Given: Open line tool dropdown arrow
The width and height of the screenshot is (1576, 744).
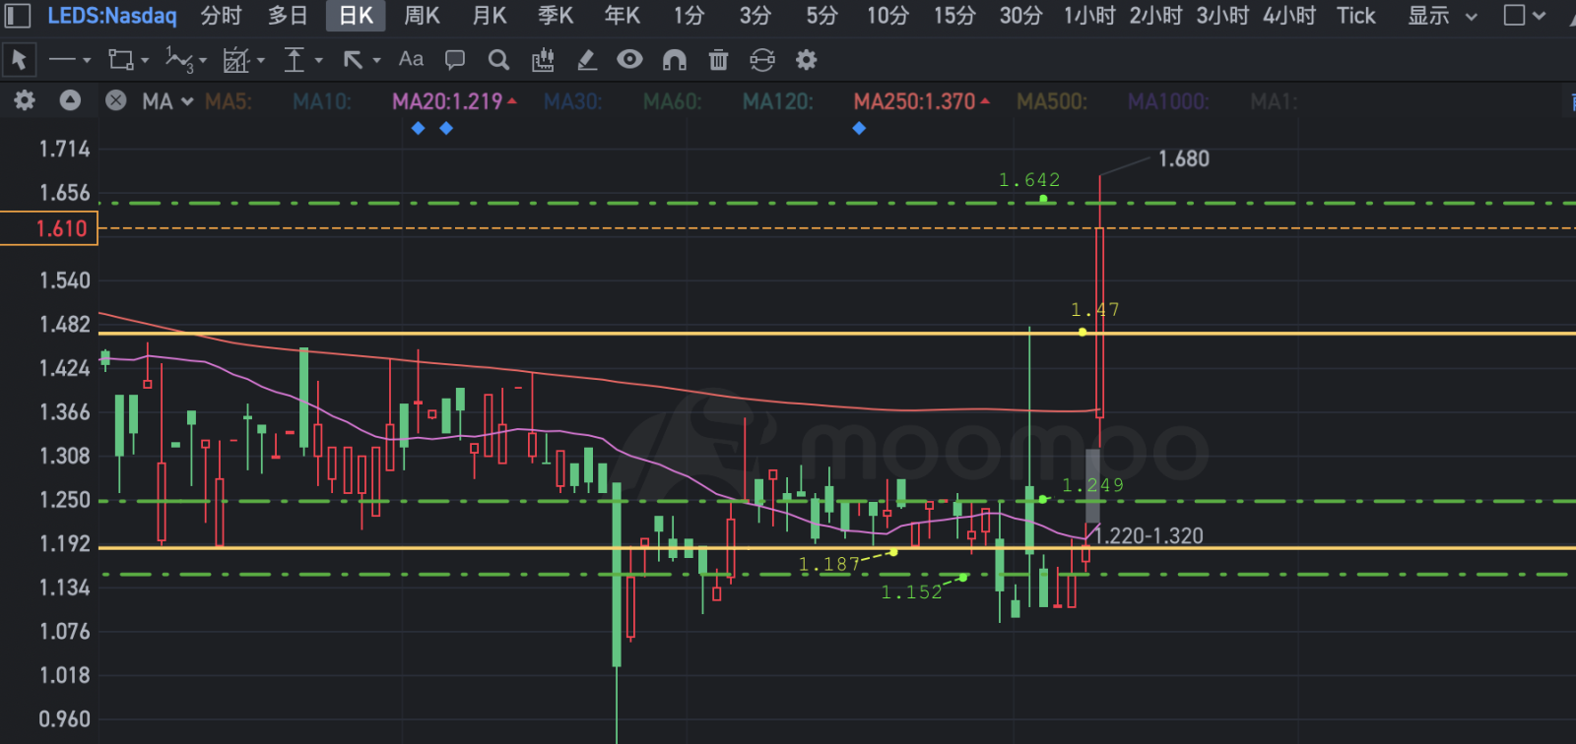Looking at the screenshot, I should [87, 61].
